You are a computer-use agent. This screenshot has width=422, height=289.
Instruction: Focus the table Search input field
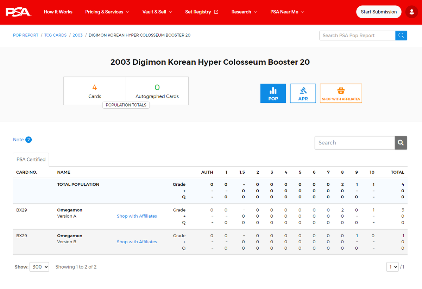click(355, 143)
